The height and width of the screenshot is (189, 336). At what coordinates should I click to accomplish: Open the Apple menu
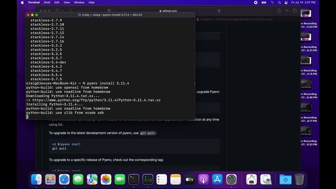(x=22, y=2)
